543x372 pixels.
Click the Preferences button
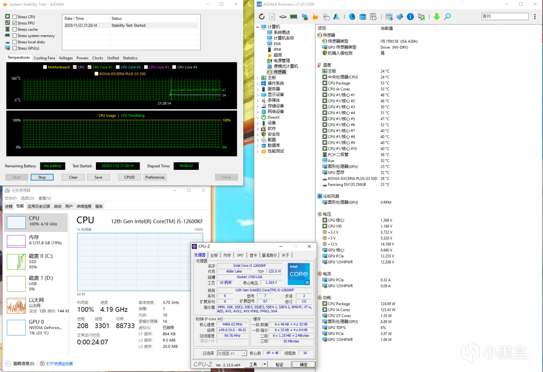point(155,177)
